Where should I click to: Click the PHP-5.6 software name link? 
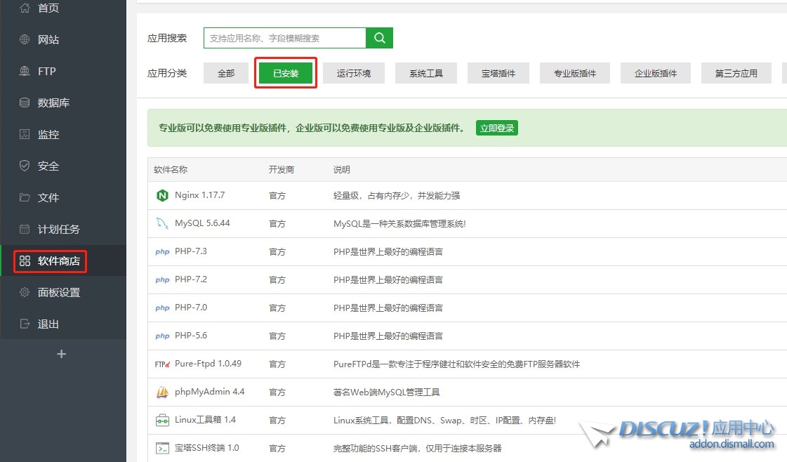point(191,336)
